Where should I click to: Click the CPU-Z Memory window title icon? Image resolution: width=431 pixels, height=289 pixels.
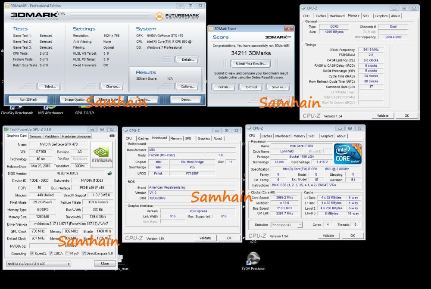tap(303, 8)
